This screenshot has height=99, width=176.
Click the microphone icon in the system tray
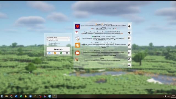pos(166,96)
